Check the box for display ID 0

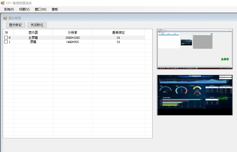coord(6,38)
